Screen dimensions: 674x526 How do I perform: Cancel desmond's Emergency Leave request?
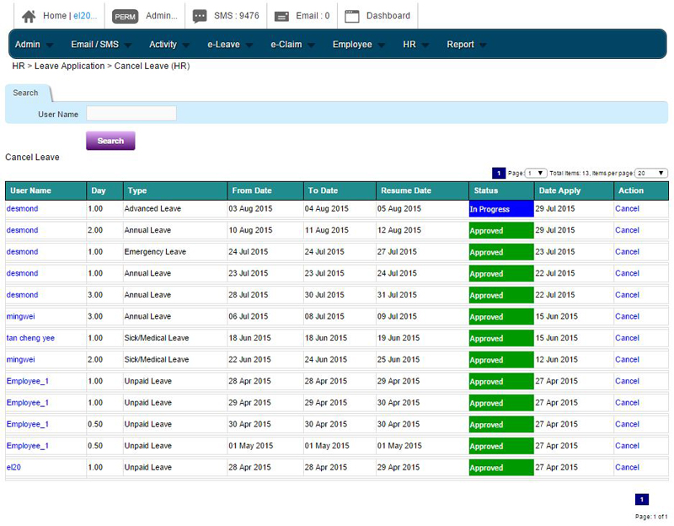point(627,251)
